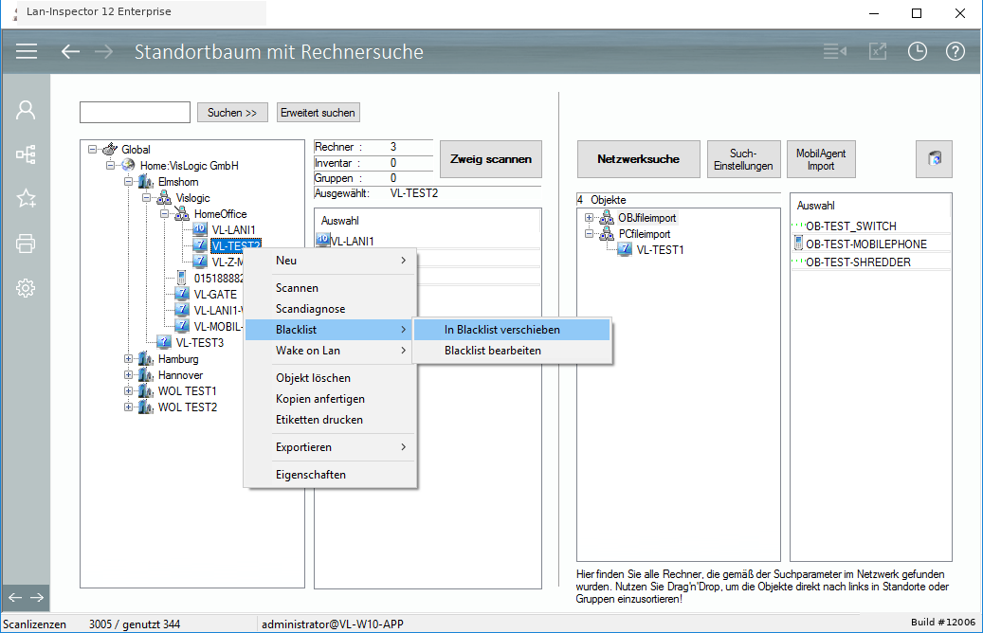Open the favorites star sidebar icon
The image size is (983, 633).
(26, 199)
